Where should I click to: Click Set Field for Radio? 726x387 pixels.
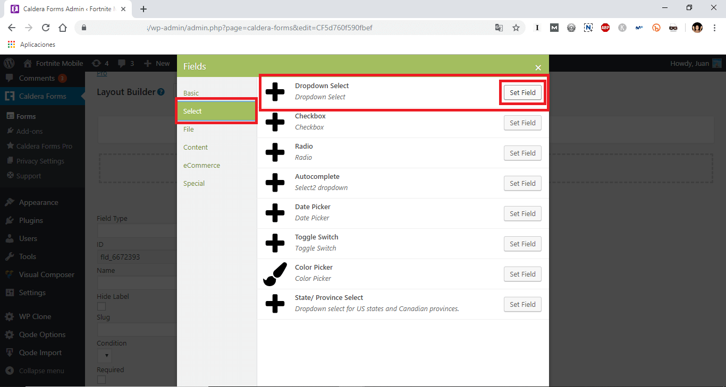[522, 153]
